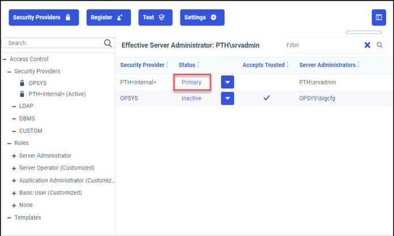
Task: Select the DBMS tree node
Action: pyautogui.click(x=27, y=119)
